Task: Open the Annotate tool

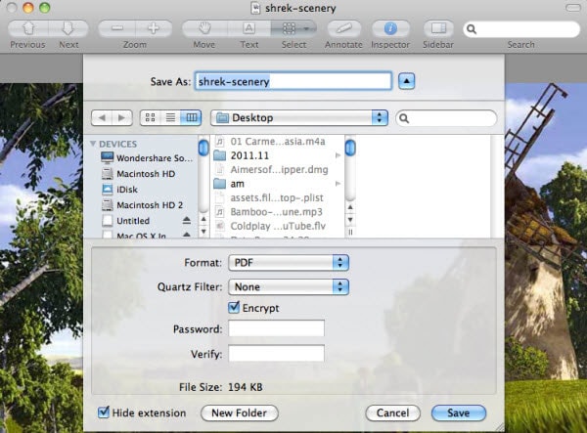Action: [343, 28]
